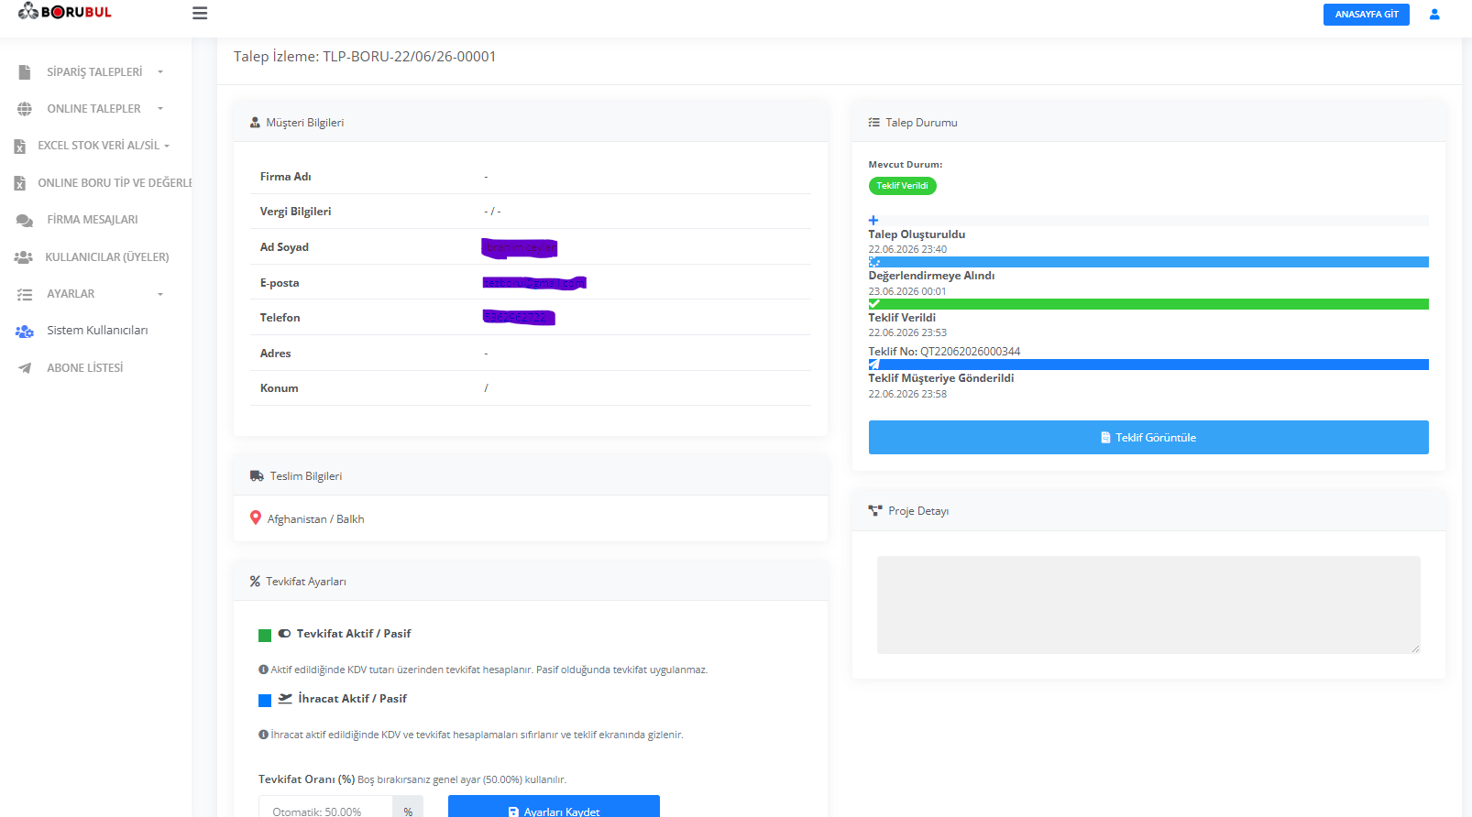Toggle the green Tevkifat Aktif / Pasif checkbox
1472x817 pixels.
[x=265, y=636]
